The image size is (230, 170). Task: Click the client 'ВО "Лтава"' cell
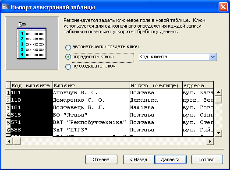point(91,115)
